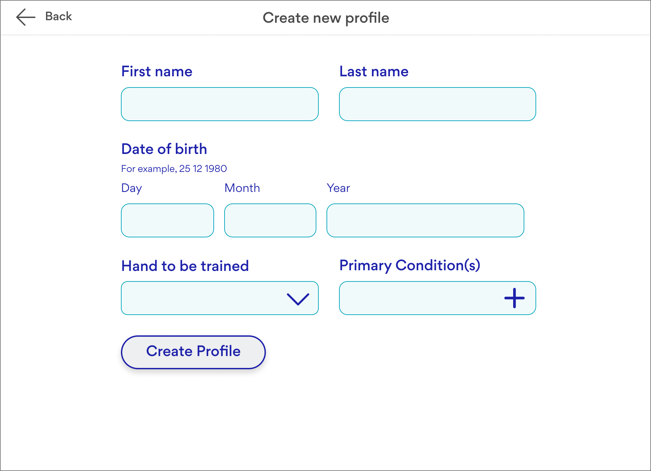
Task: Click the back arrow icon
Action: (26, 17)
